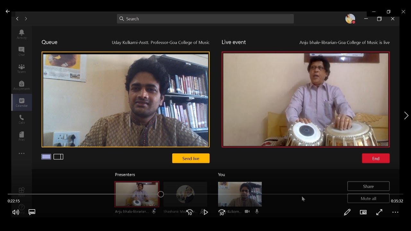Open Apps store icon in sidebar
The width and height of the screenshot is (411, 231).
click(x=22, y=191)
